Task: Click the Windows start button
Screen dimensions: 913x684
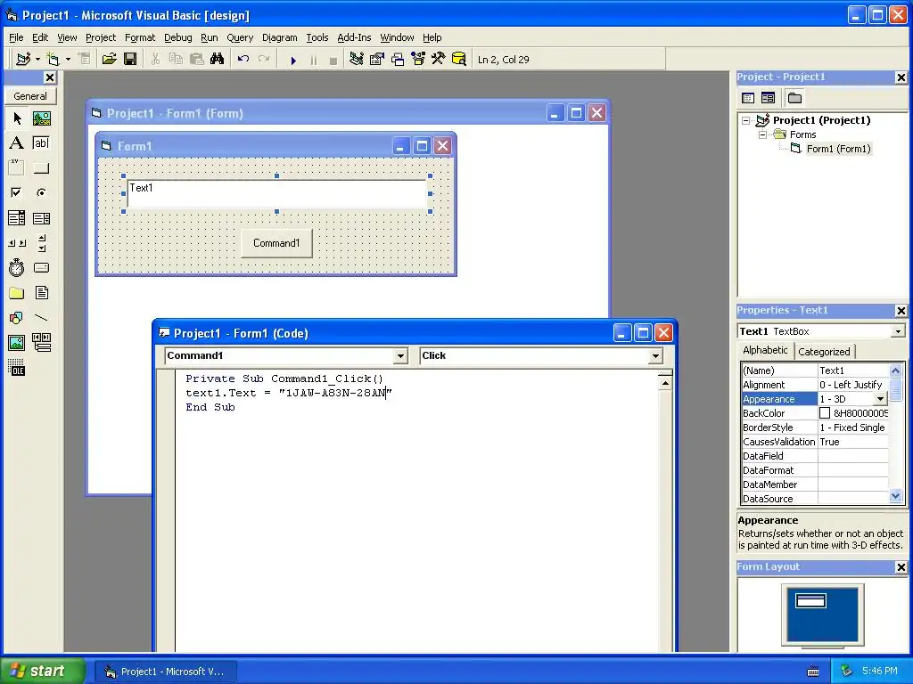Action: tap(42, 671)
